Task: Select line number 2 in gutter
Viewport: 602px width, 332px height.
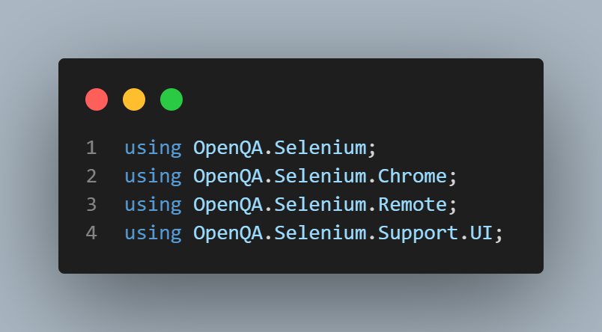Action: [91, 176]
